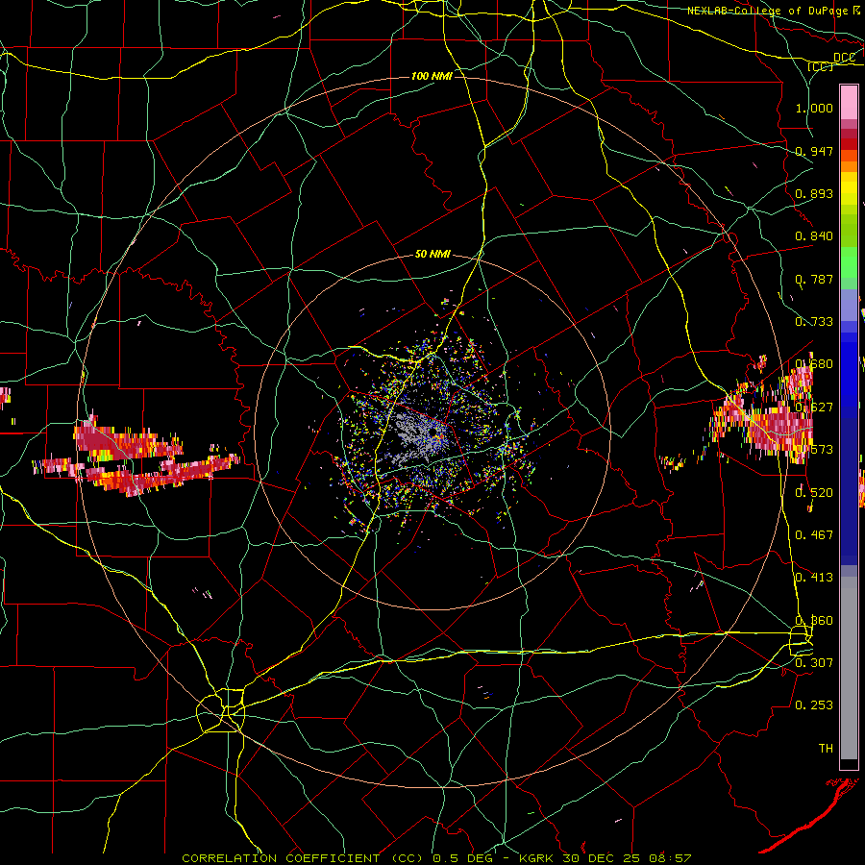Screen dimensions: 865x865
Task: Click the 0.947 scale value
Action: pyautogui.click(x=814, y=151)
